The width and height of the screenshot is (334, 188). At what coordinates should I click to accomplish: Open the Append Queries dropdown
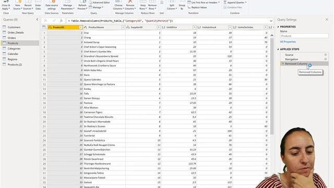click(235, 3)
